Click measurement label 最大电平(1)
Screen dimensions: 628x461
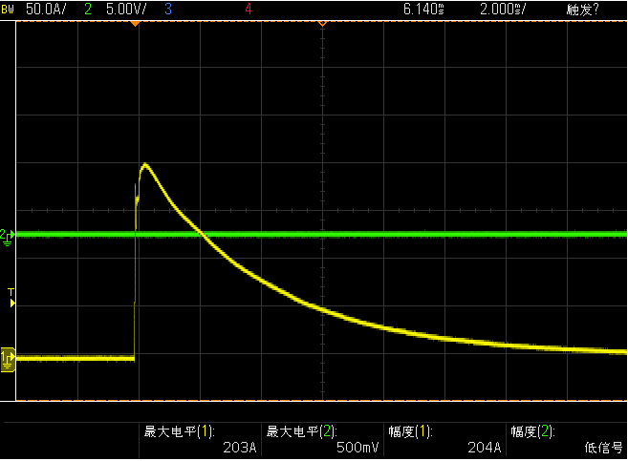click(x=179, y=431)
